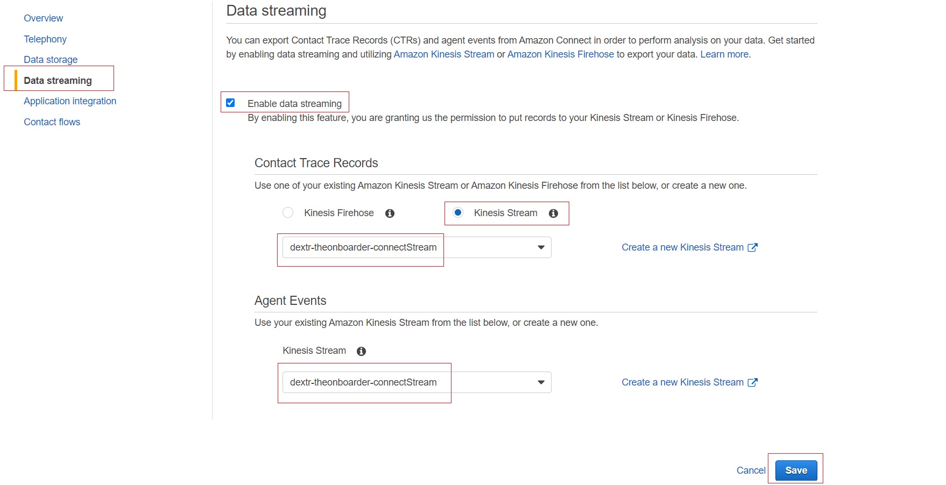946x485 pixels.
Task: Open Application integration page
Action: coord(70,101)
